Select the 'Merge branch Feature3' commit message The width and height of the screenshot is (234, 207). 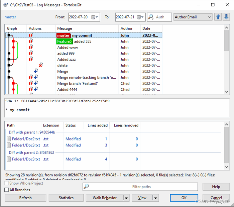[78, 83]
